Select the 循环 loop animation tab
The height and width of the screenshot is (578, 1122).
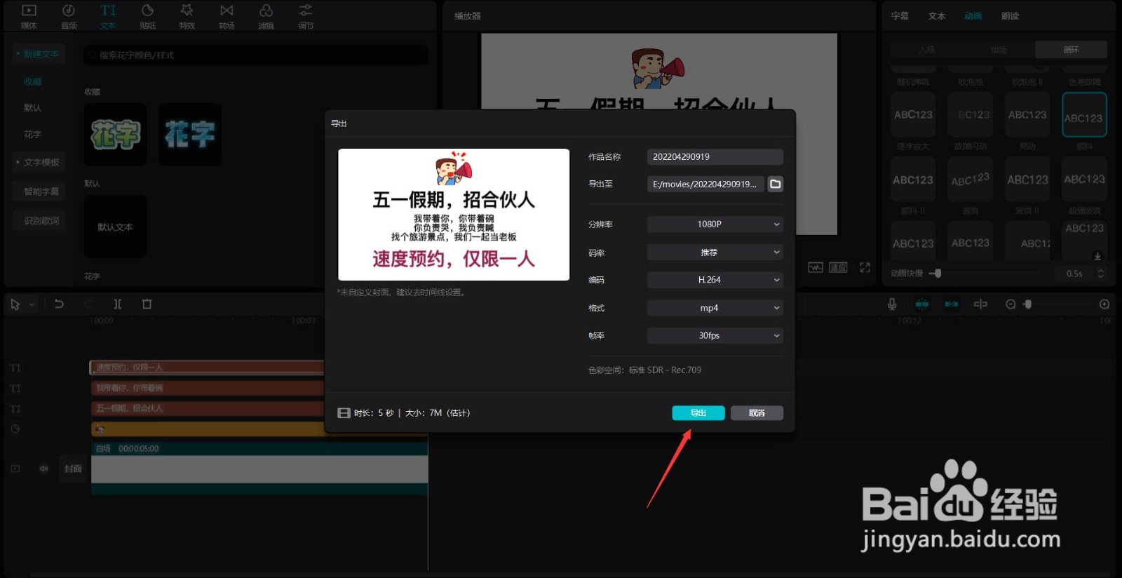point(1071,50)
